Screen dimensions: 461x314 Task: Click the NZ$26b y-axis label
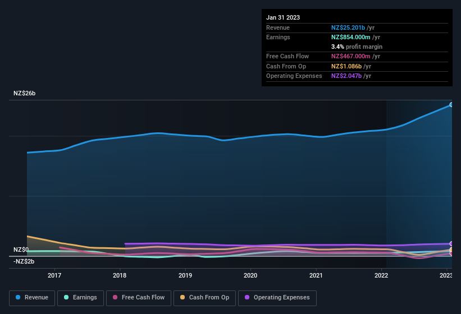[24, 93]
